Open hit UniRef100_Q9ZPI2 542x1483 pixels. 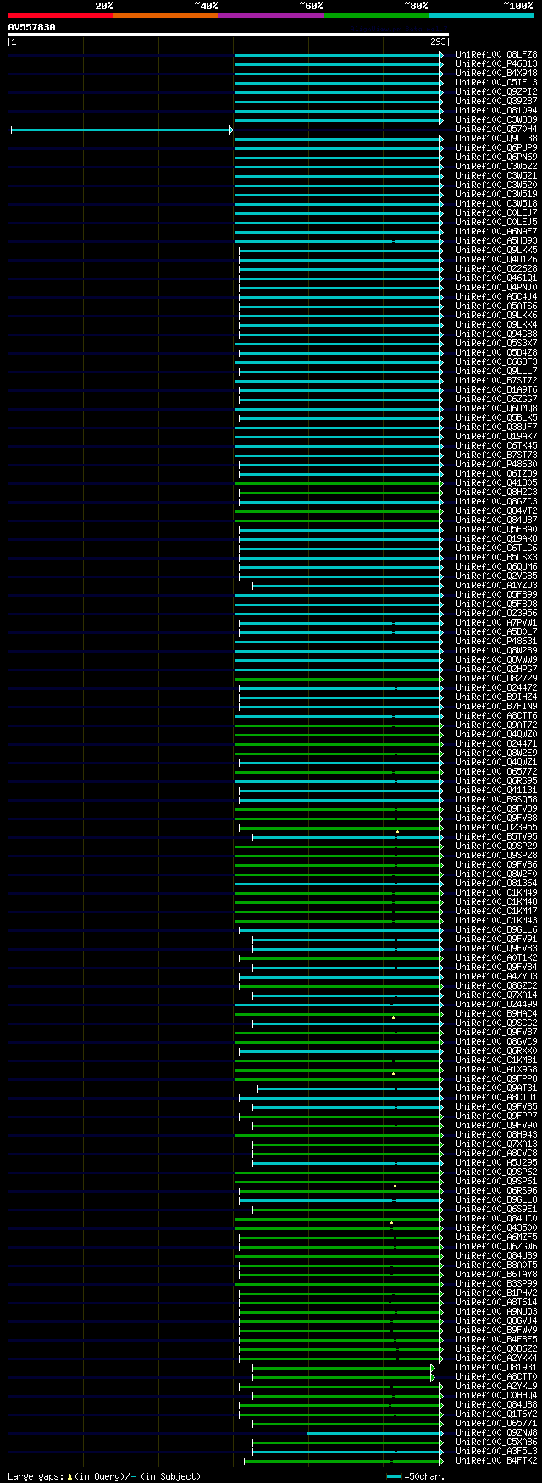coord(496,92)
